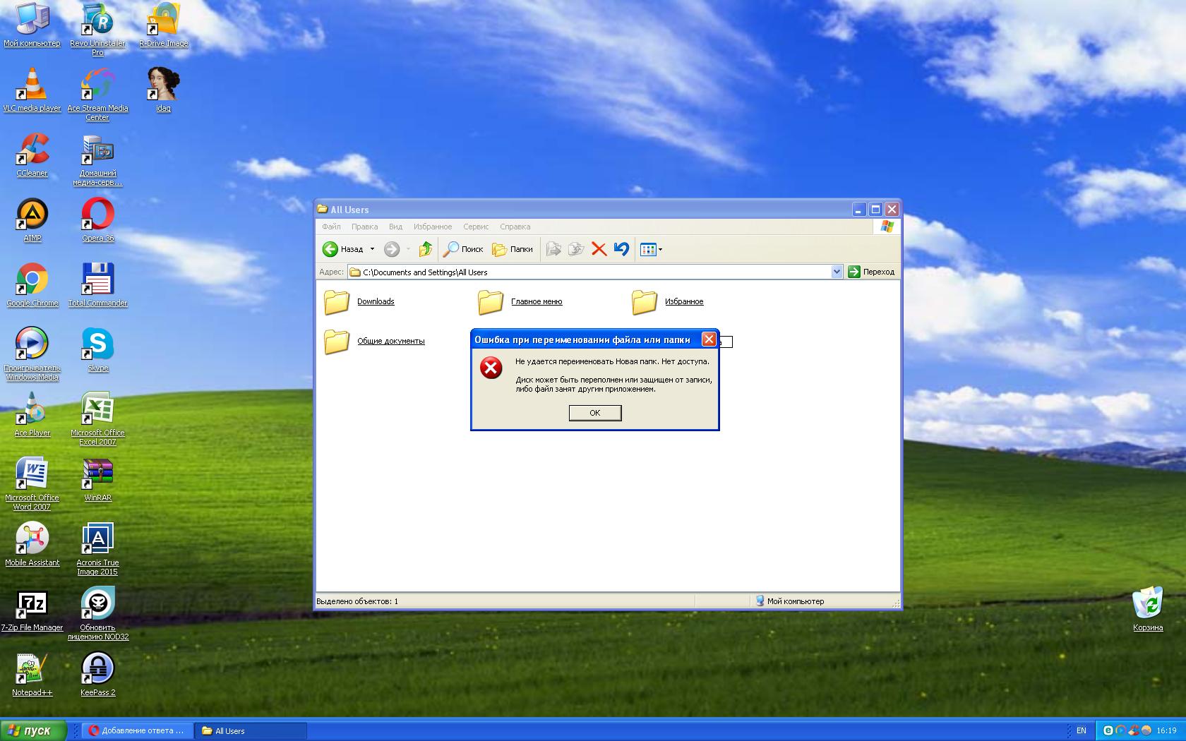Click the Пуск Start button

coord(33,730)
